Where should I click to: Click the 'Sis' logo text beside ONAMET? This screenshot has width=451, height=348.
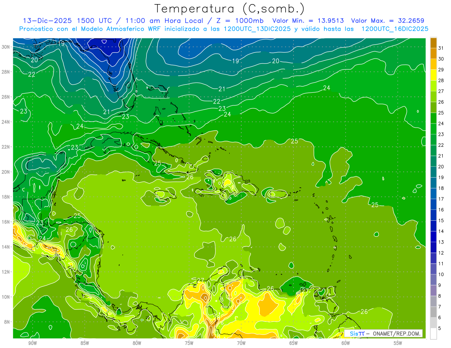coord(353,333)
